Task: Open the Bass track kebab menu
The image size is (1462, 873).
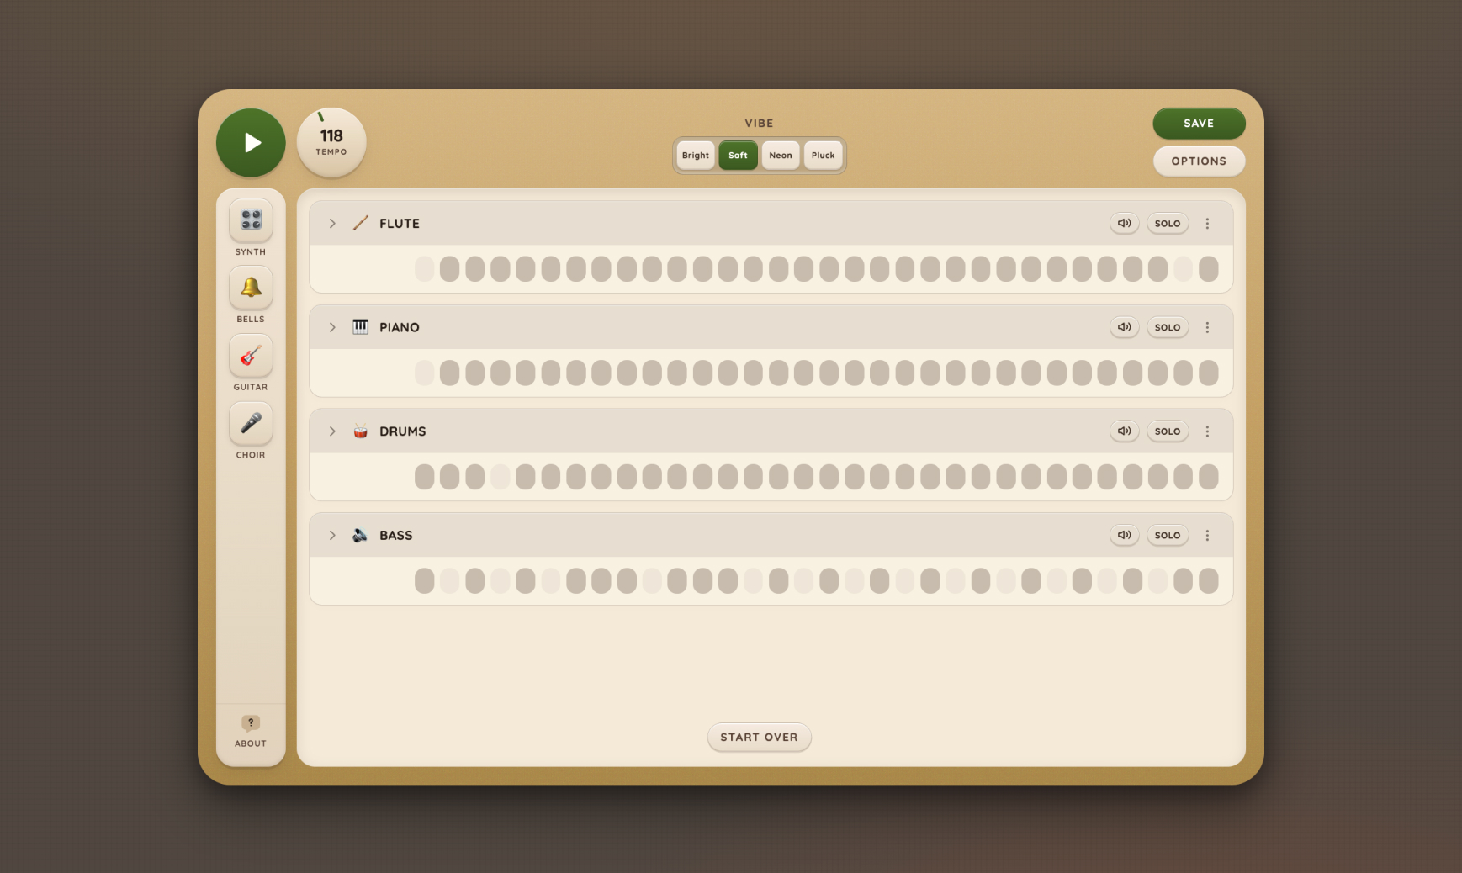Action: (1207, 536)
